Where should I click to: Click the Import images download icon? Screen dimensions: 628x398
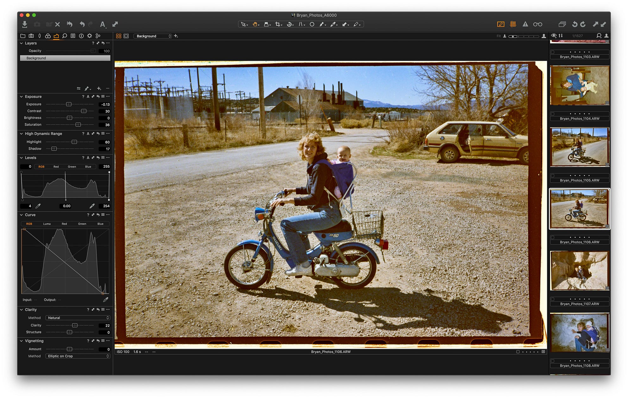pos(25,24)
